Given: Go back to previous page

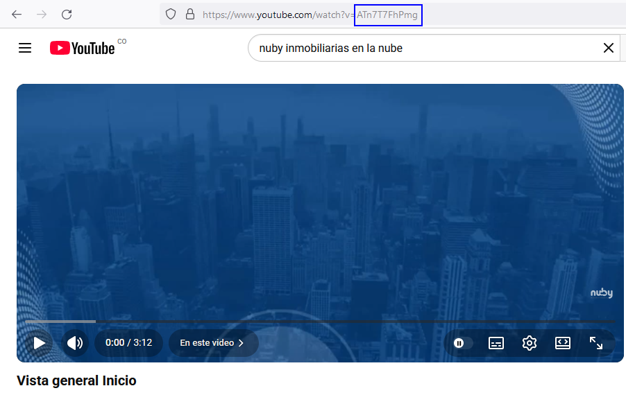Looking at the screenshot, I should click(17, 14).
